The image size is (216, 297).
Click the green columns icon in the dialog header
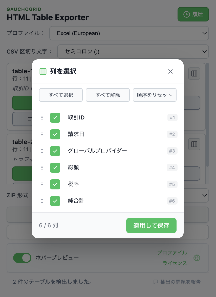(x=43, y=71)
